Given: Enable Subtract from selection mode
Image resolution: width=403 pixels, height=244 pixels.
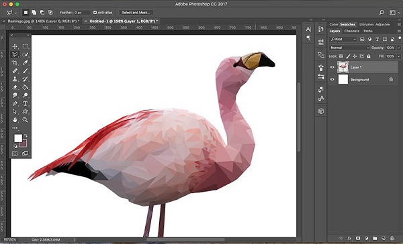Looking at the screenshot, I should (x=42, y=12).
